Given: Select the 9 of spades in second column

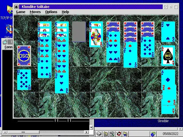Looking at the screenshot, I should (62, 45).
